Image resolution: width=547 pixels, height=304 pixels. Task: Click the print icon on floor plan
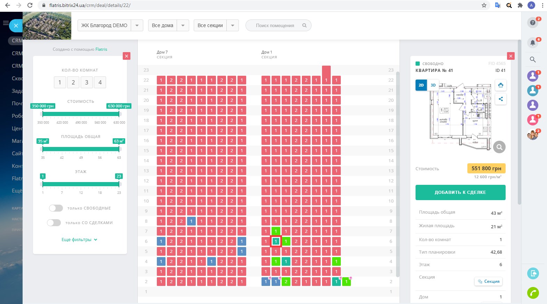click(x=500, y=85)
